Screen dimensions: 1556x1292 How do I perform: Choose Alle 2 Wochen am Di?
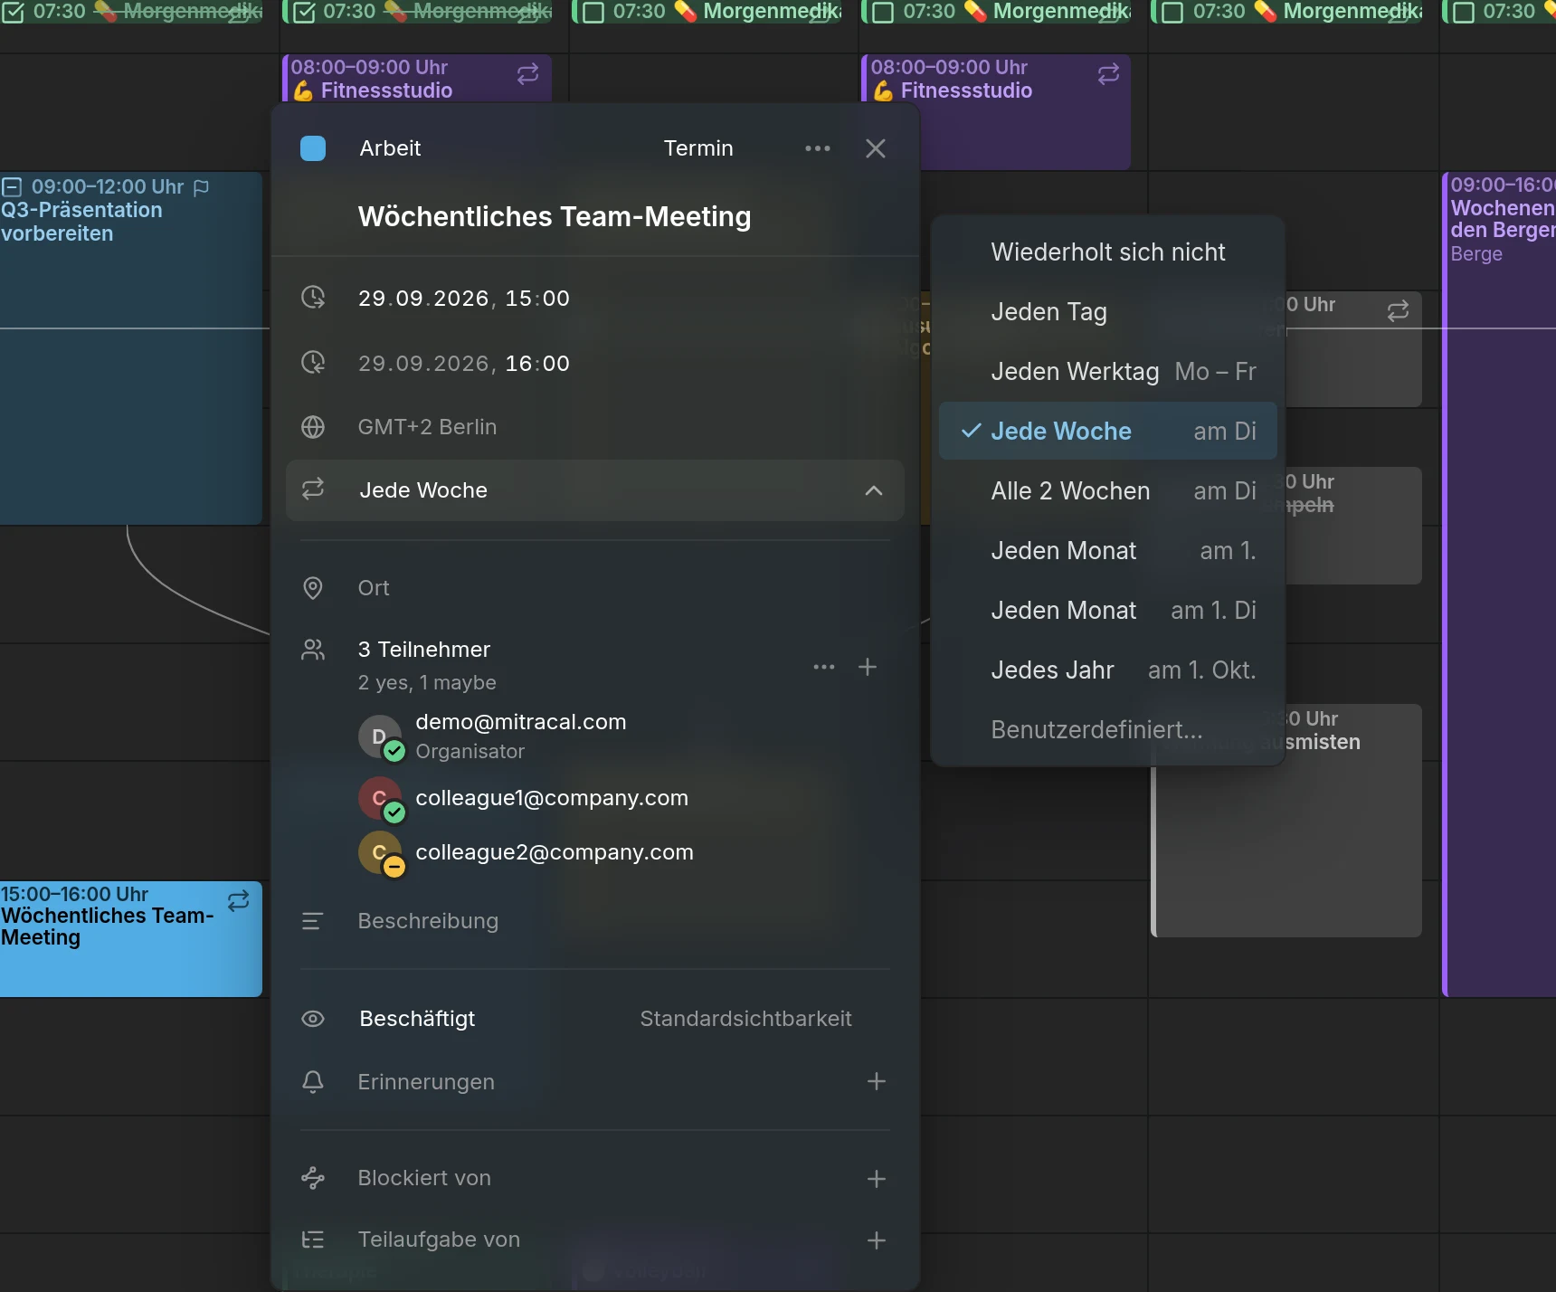[x=1107, y=490]
